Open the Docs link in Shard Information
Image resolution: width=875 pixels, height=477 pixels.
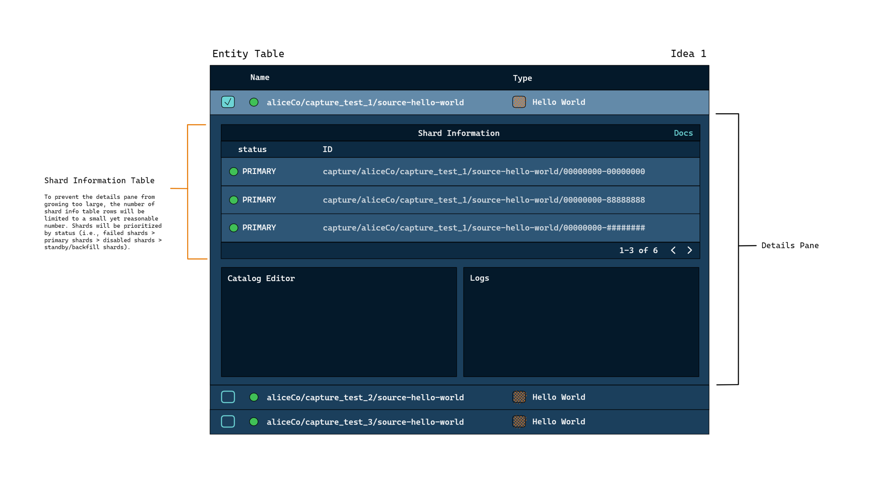683,133
